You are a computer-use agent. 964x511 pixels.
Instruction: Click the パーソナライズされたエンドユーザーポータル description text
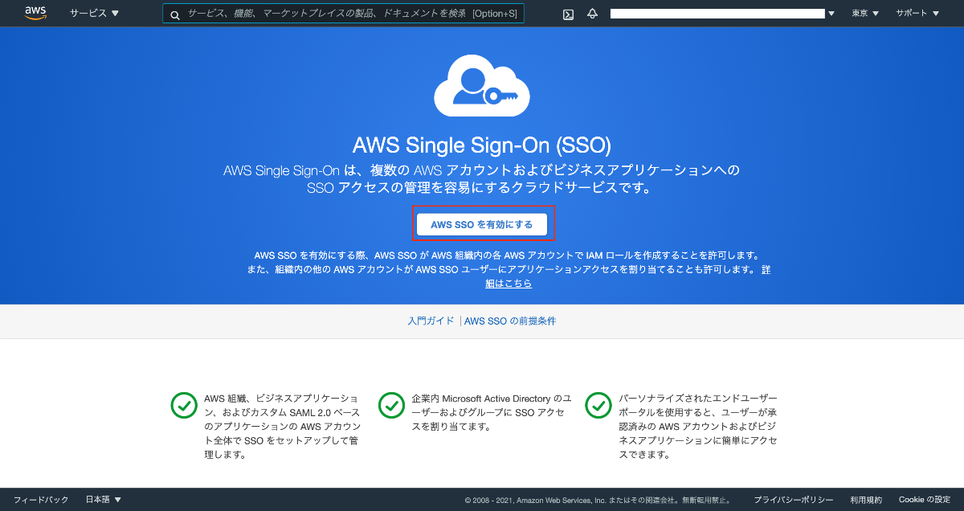(x=698, y=426)
